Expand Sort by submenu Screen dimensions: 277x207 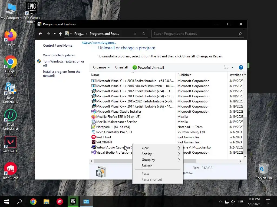[x=158, y=154]
